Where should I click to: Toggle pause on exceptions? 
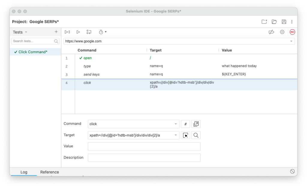tap(282, 32)
